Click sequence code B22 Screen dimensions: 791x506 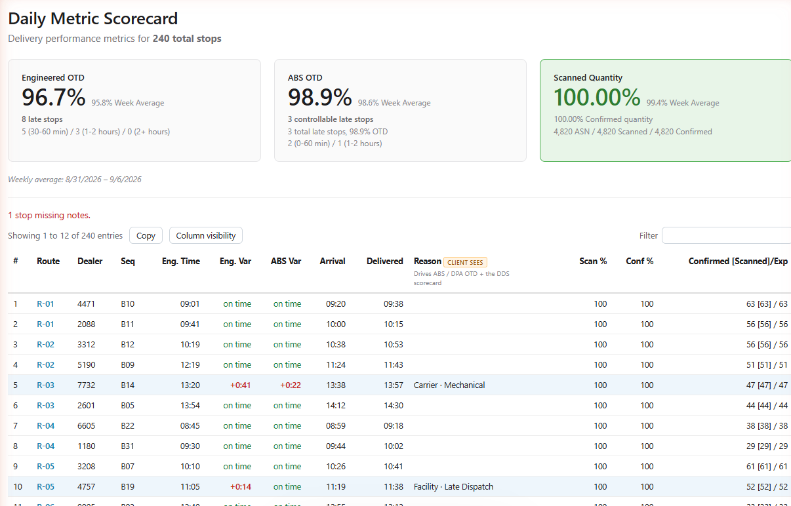[127, 425]
